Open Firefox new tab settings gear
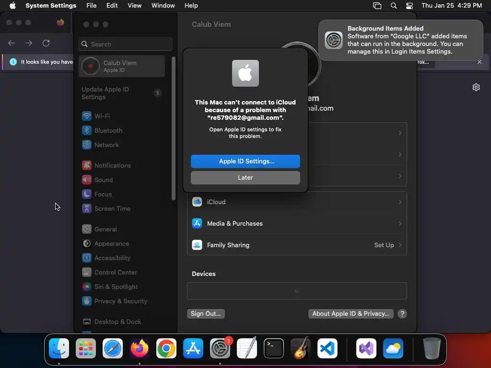491x368 pixels. click(x=476, y=87)
